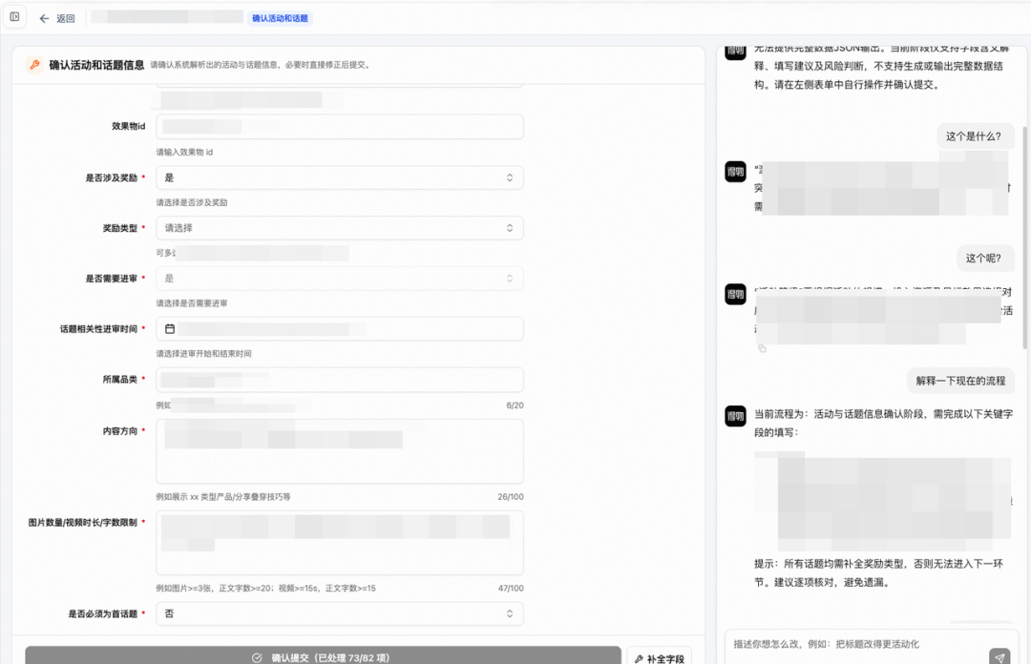Click the back arrow icon

pos(44,18)
